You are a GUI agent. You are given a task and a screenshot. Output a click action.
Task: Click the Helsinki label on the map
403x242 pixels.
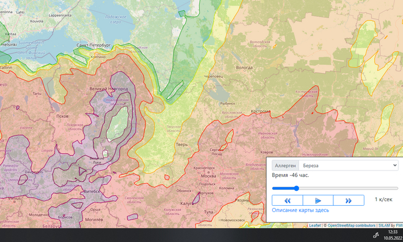8,44
